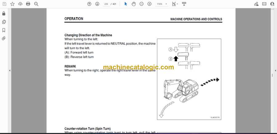Bookmark document with the star icon

pos(12,4)
